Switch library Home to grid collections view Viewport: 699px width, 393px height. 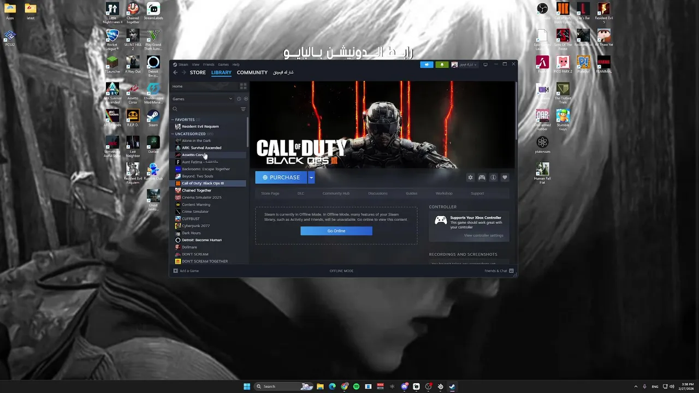coord(243,86)
